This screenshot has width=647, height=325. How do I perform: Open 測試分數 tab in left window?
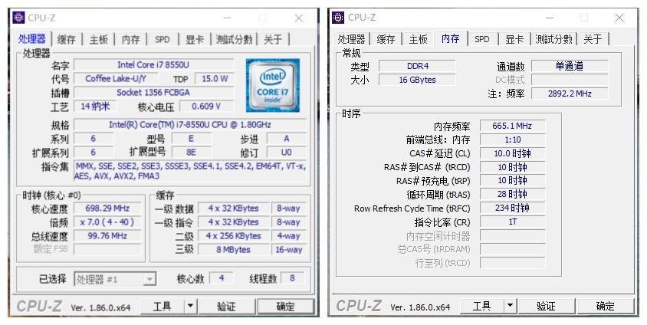point(234,40)
